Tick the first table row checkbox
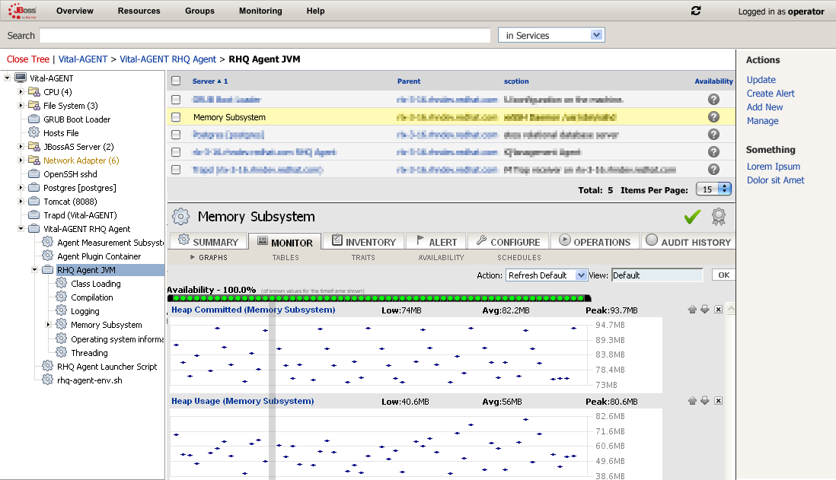This screenshot has width=836, height=480. [176, 100]
